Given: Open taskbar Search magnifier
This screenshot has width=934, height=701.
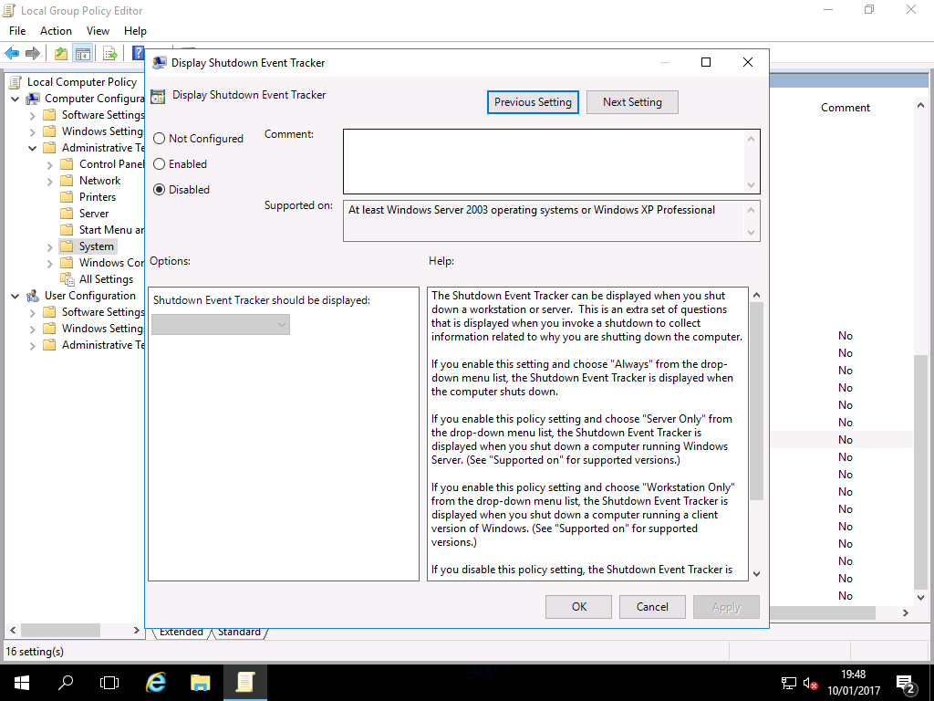Looking at the screenshot, I should tap(66, 683).
